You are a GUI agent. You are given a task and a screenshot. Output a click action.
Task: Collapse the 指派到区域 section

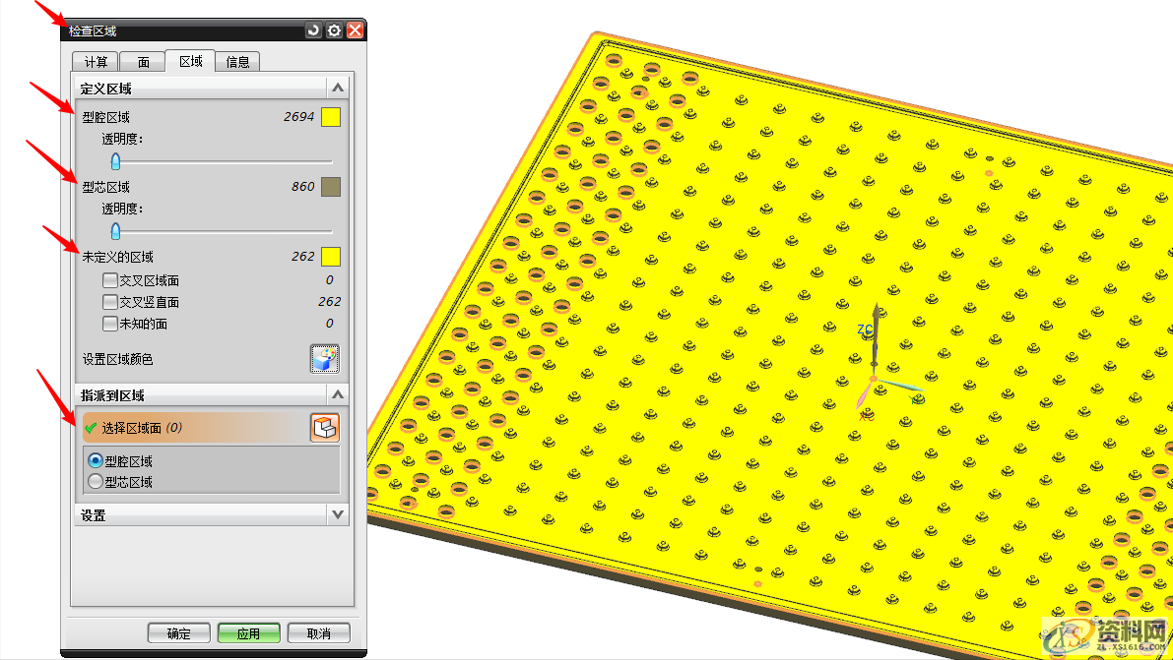click(338, 395)
